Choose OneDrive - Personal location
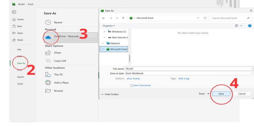 point(71,37)
